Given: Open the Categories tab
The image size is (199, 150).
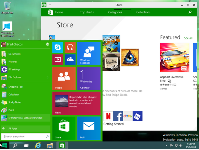Looking at the screenshot, I should [x=115, y=12].
